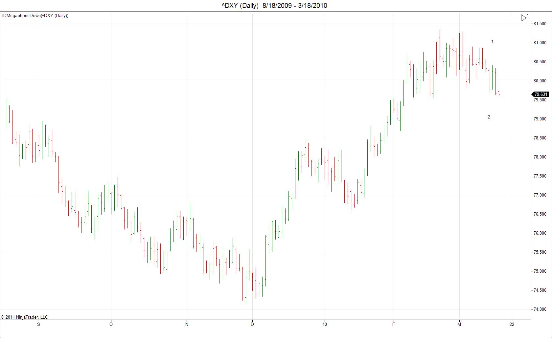Click the 81.500 price axis label
The height and width of the screenshot is (338, 552).
pyautogui.click(x=540, y=24)
